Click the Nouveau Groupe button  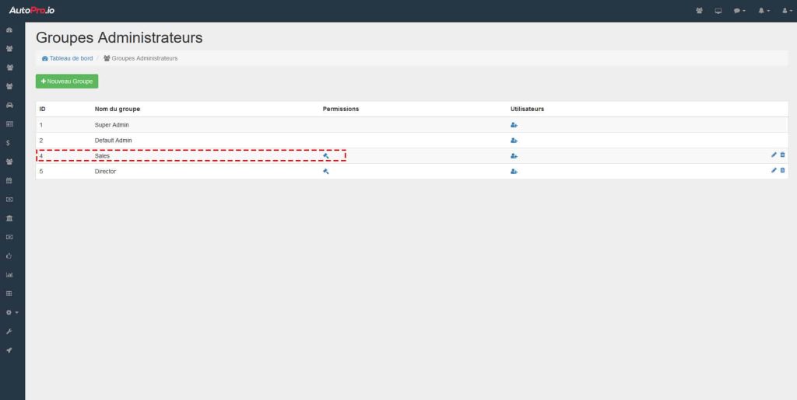click(67, 81)
